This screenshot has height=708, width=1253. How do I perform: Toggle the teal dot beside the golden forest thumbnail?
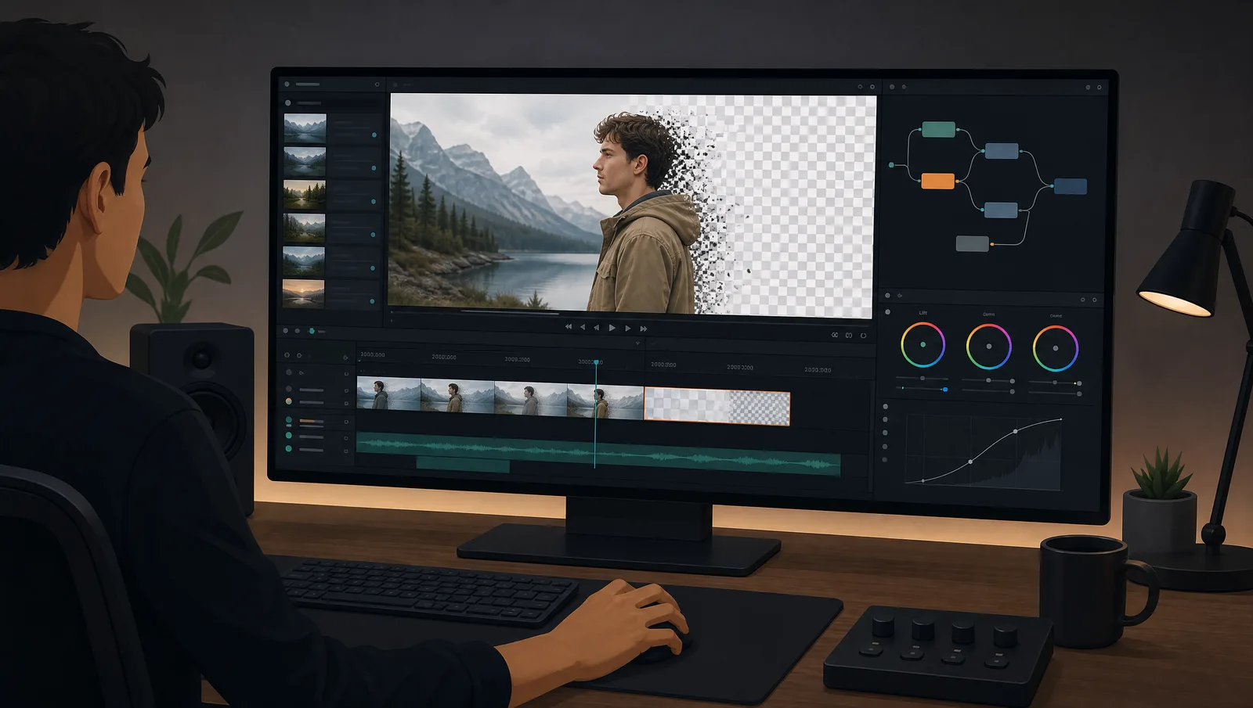coord(374,201)
